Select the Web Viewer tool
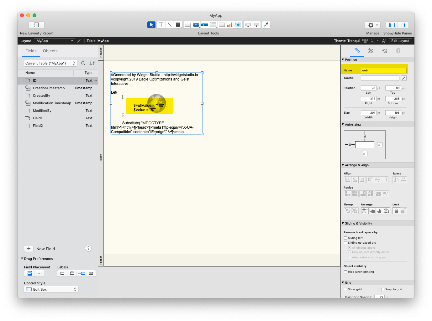Screen dimensions: 432x321 [238, 25]
